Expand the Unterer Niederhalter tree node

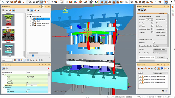tap(30, 23)
